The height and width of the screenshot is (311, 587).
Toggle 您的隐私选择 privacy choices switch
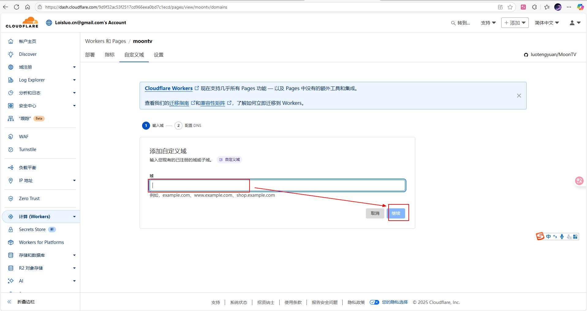pos(374,302)
